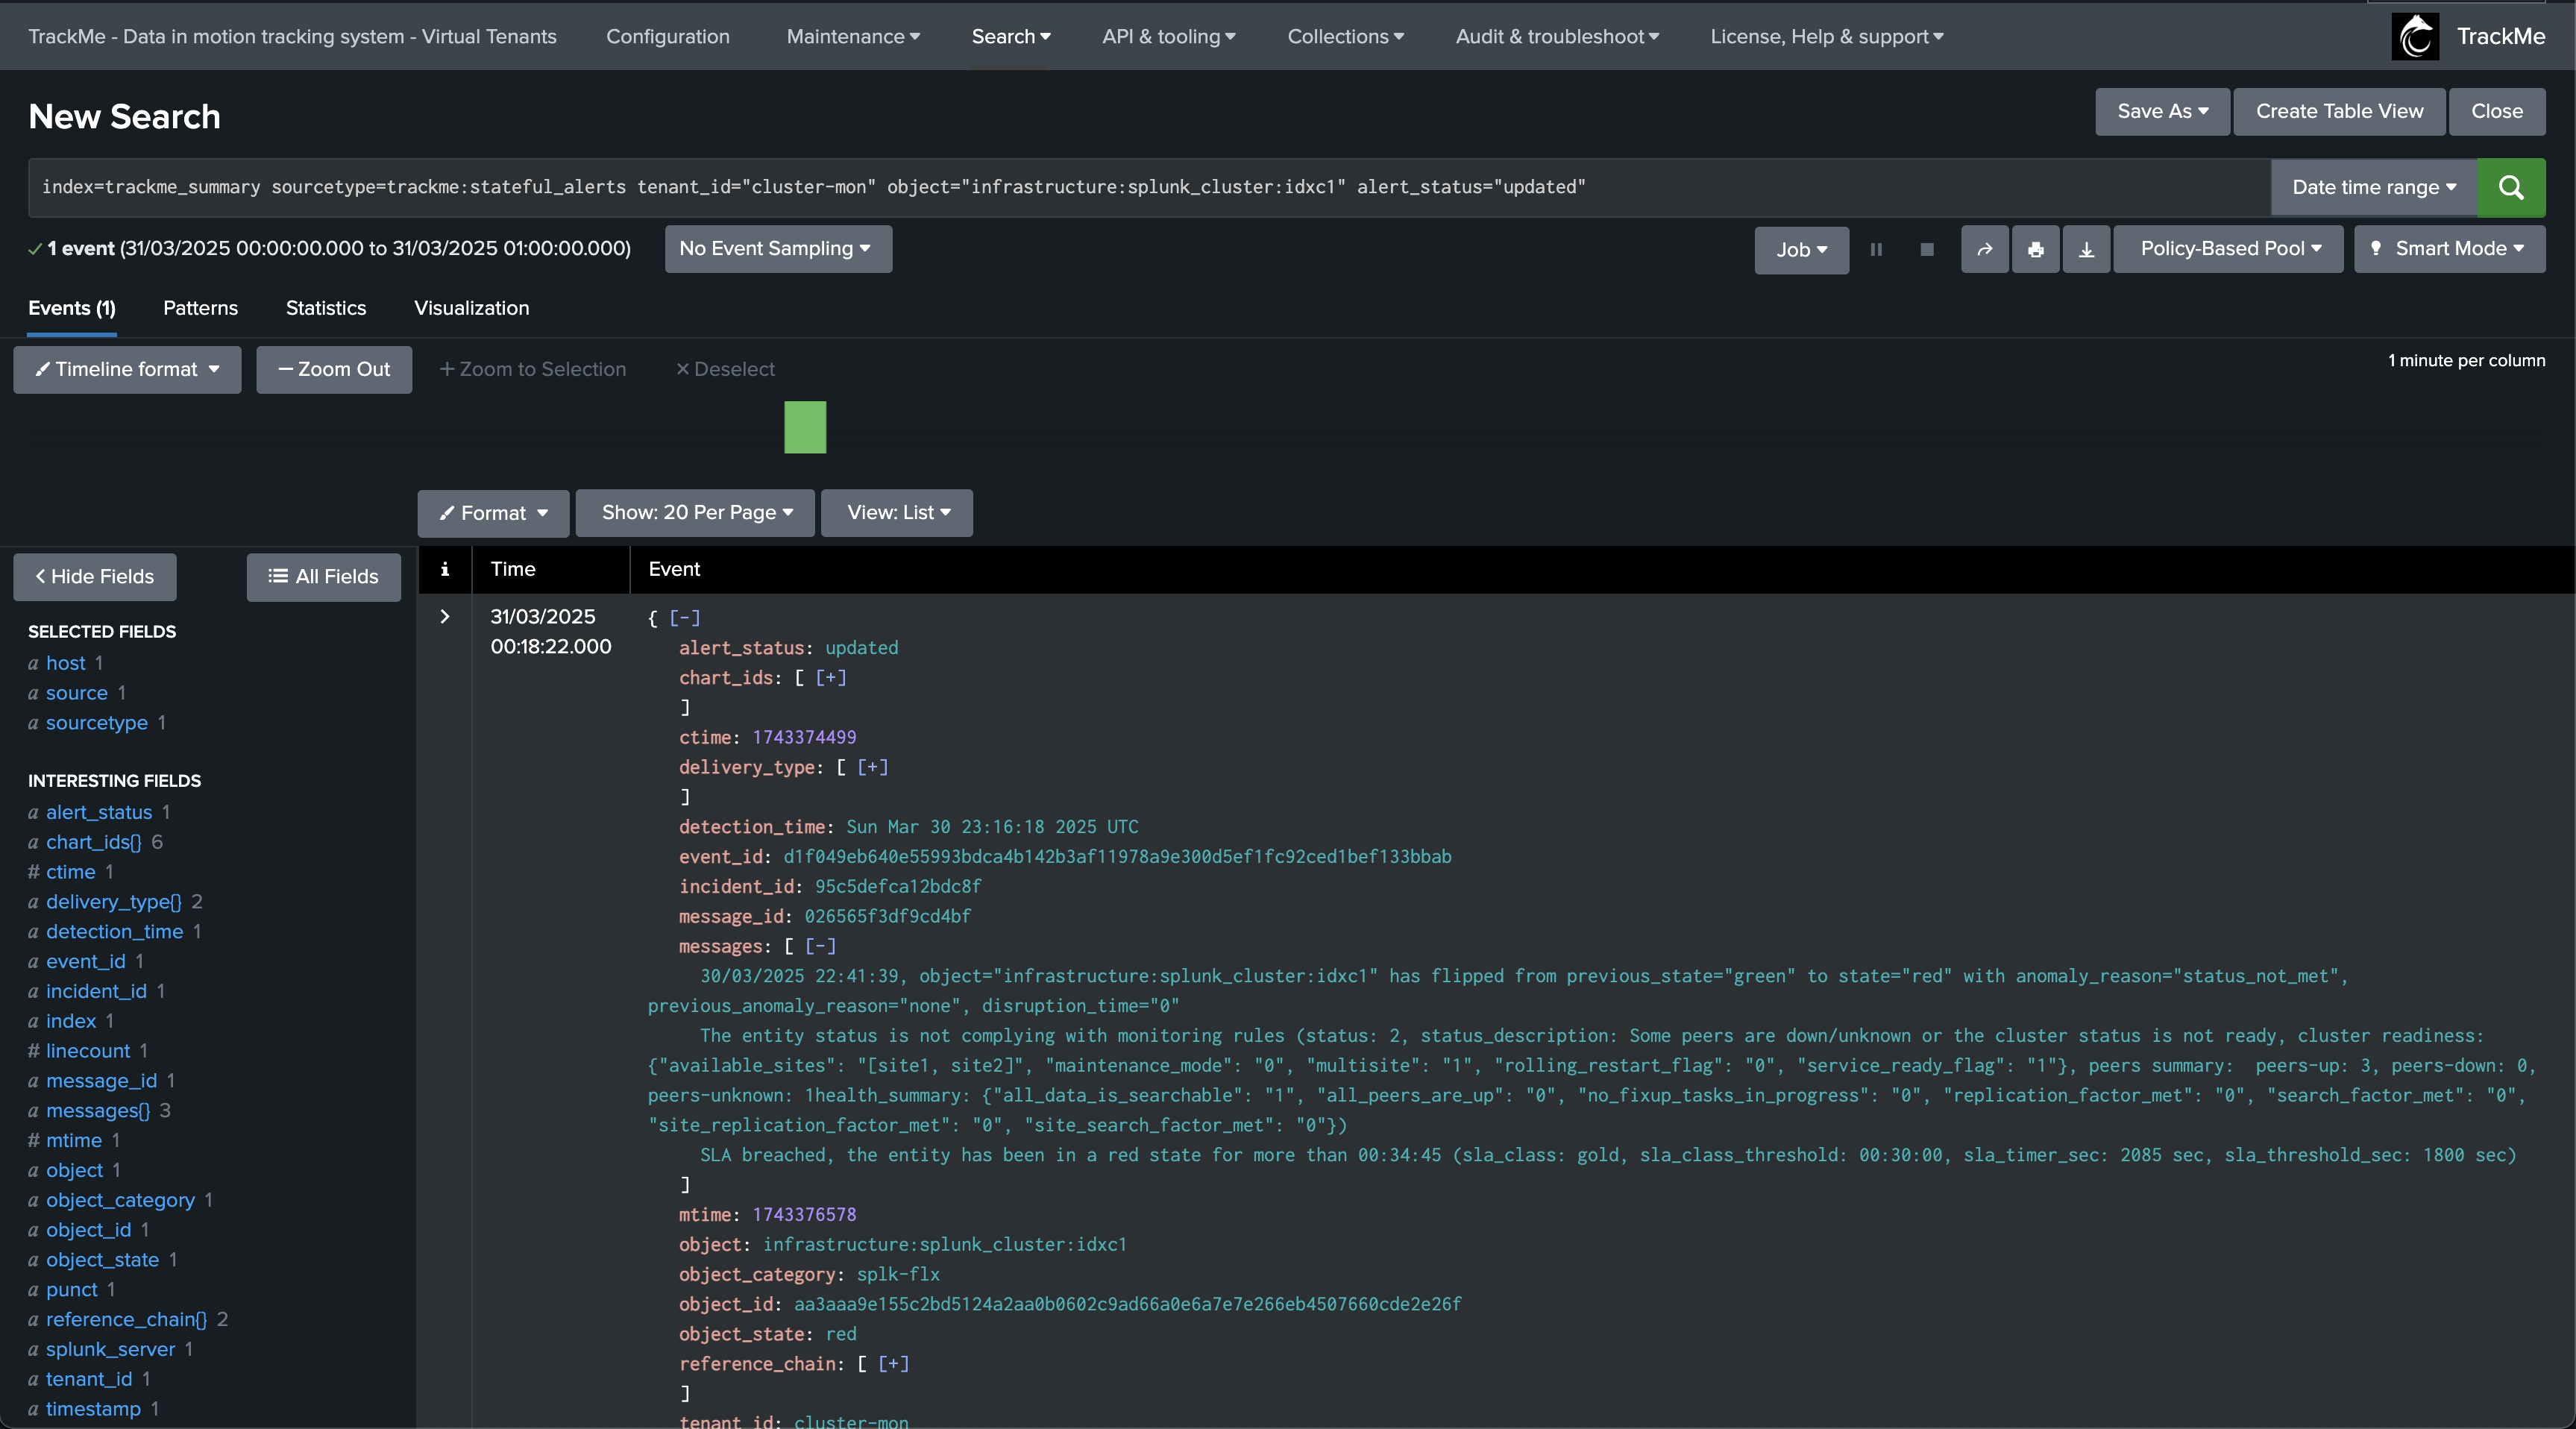This screenshot has width=2576, height=1429.
Task: Open Timeline format dropdown
Action: 127,369
